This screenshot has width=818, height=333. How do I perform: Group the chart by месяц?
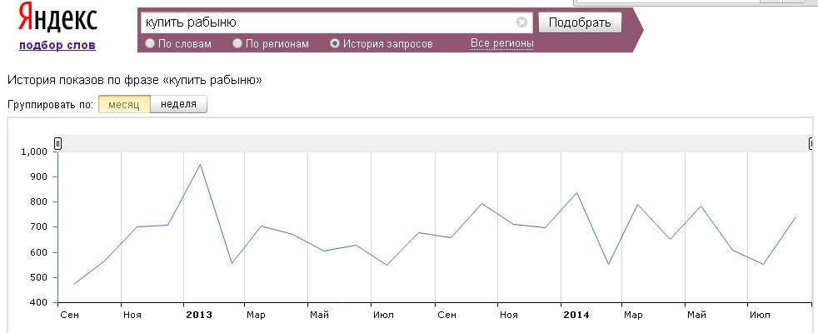click(124, 104)
